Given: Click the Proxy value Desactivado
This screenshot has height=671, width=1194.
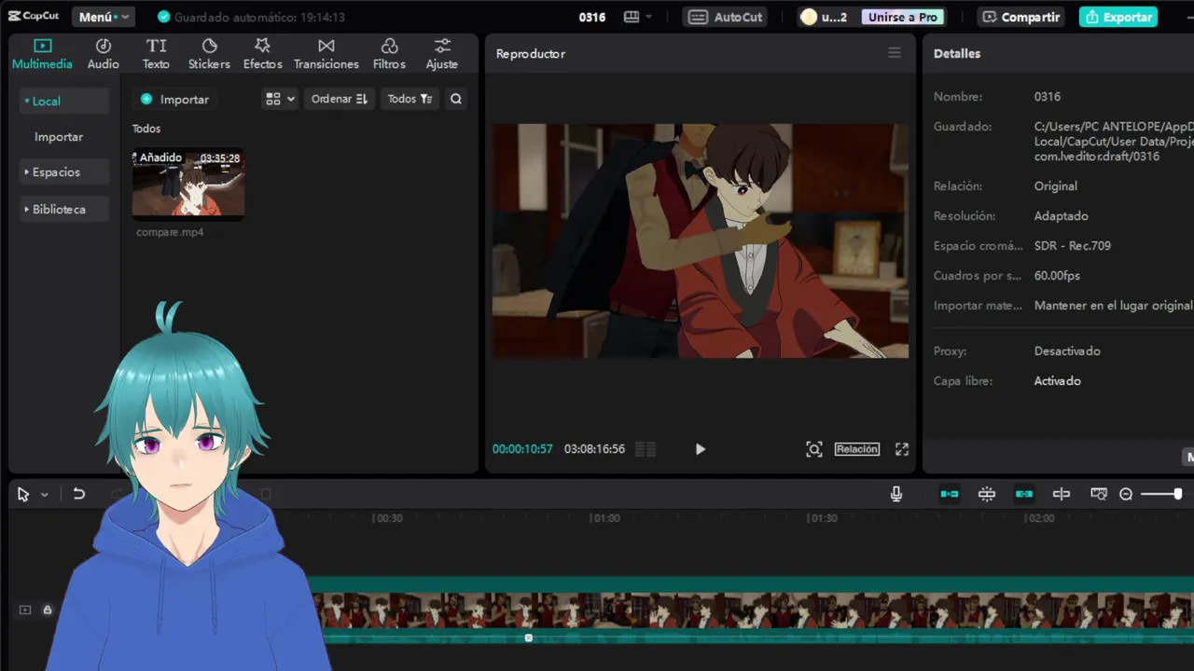Looking at the screenshot, I should pos(1067,351).
